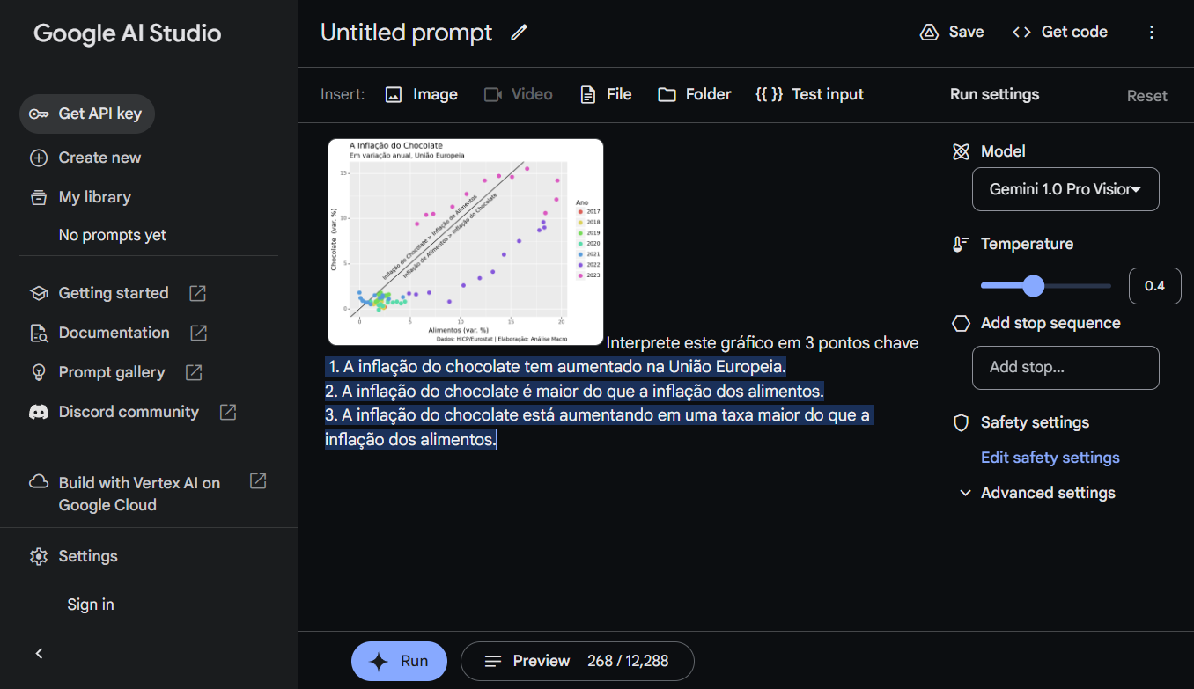The image size is (1194, 689).
Task: Click the pencil icon to rename prompt
Action: click(520, 33)
